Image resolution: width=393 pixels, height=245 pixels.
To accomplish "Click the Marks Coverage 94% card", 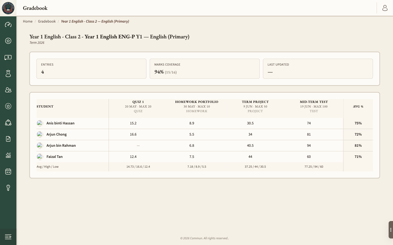I will pos(205,69).
